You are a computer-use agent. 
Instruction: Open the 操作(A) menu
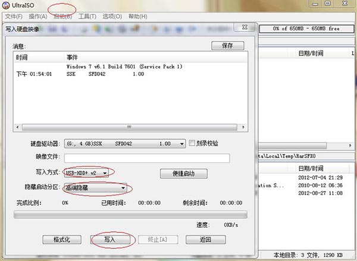(38, 17)
